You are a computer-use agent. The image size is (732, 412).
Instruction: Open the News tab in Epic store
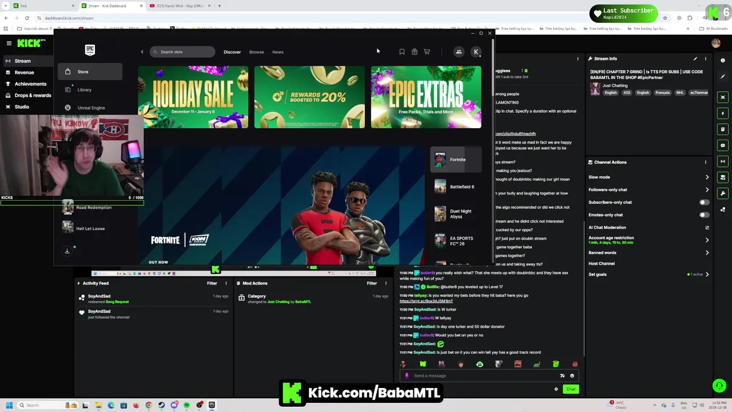point(278,52)
